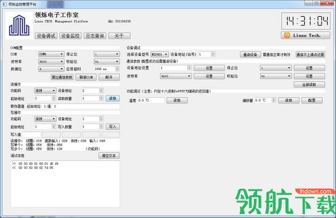Viewport: 336px width, 218px height.
Task: Click the Linso Tech. button
Action: coord(306,35)
